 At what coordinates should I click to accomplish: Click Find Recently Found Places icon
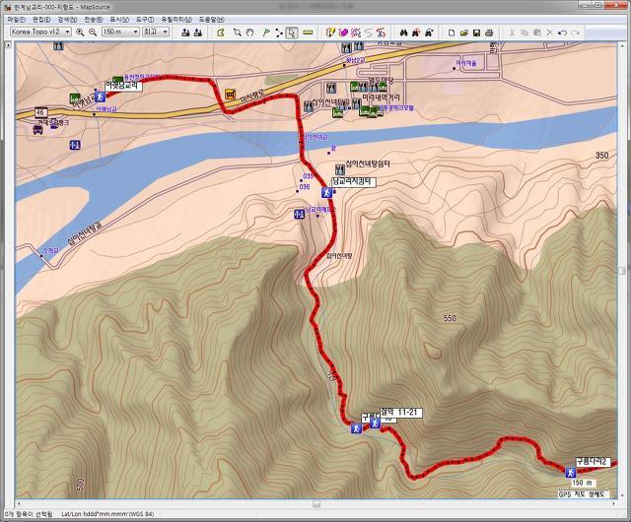tap(429, 33)
